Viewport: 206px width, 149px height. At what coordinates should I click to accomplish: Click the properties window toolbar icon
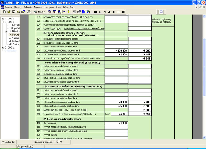(x=79, y=12)
